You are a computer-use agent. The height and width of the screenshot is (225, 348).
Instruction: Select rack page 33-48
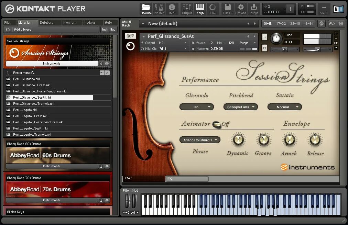tap(295, 23)
